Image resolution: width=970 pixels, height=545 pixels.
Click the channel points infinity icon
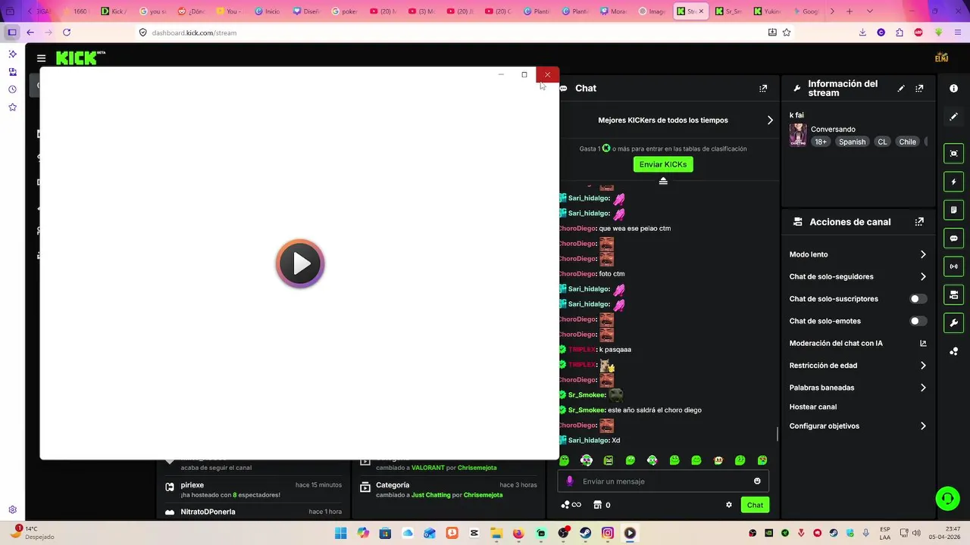pyautogui.click(x=571, y=505)
